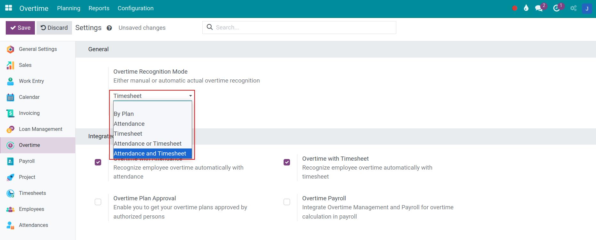Open the Invoicing settings label
Viewport: 596px width, 240px height.
pyautogui.click(x=29, y=113)
